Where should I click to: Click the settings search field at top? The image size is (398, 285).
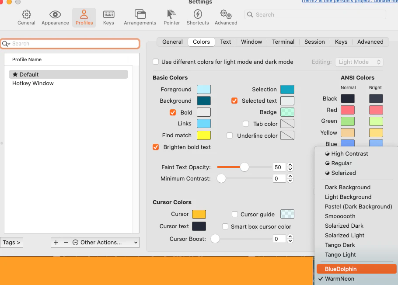click(x=315, y=14)
